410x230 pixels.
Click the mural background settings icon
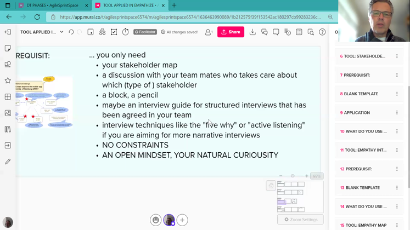click(x=91, y=32)
